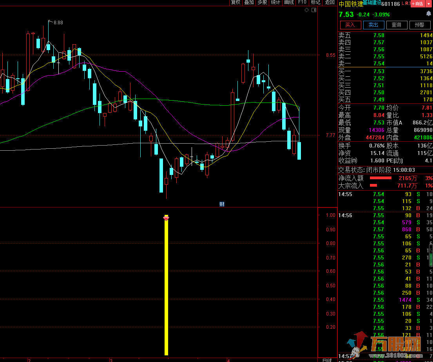Click the 均价 value 7.81
Image resolution: width=433 pixels, height=362 pixels.
tap(427, 108)
